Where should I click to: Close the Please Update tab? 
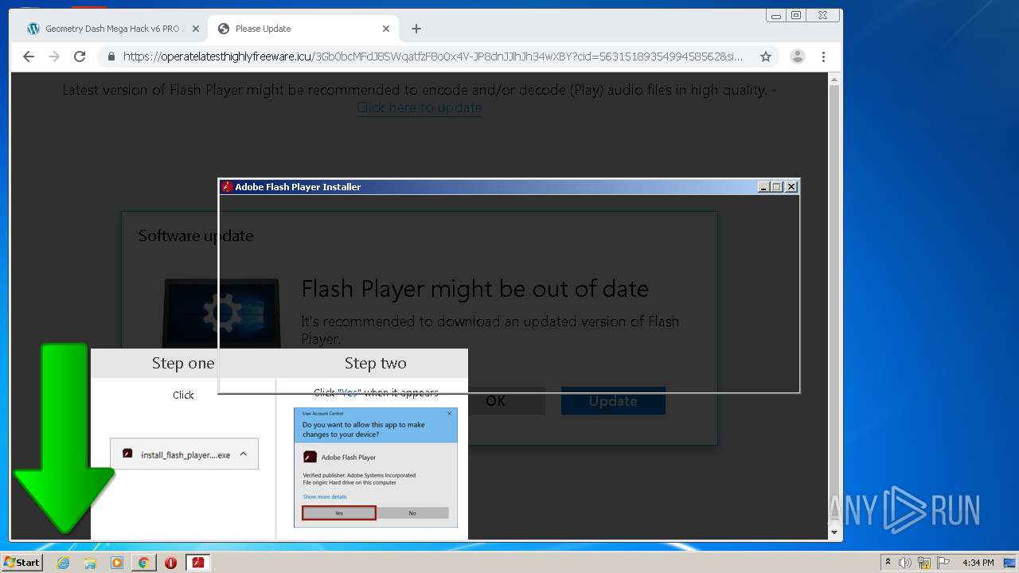(x=386, y=29)
